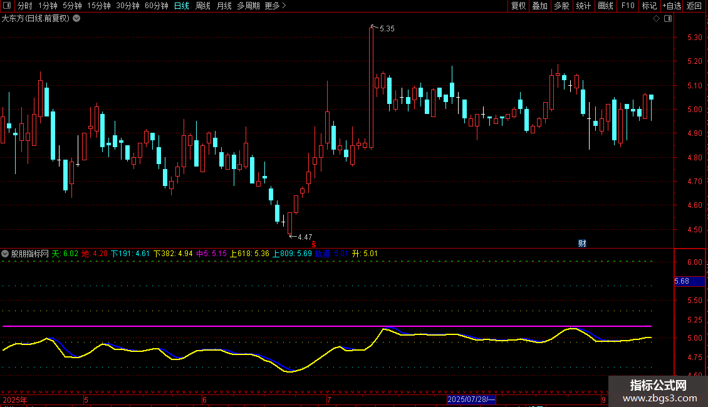Switch to 周线 weekly chart
This screenshot has width=708, height=407.
tap(203, 6)
